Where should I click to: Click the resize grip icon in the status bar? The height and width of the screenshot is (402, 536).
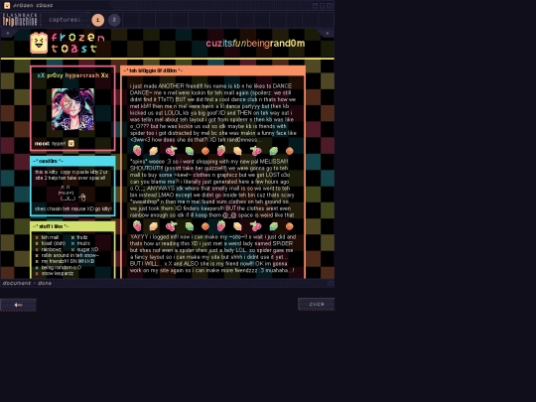coord(331,283)
